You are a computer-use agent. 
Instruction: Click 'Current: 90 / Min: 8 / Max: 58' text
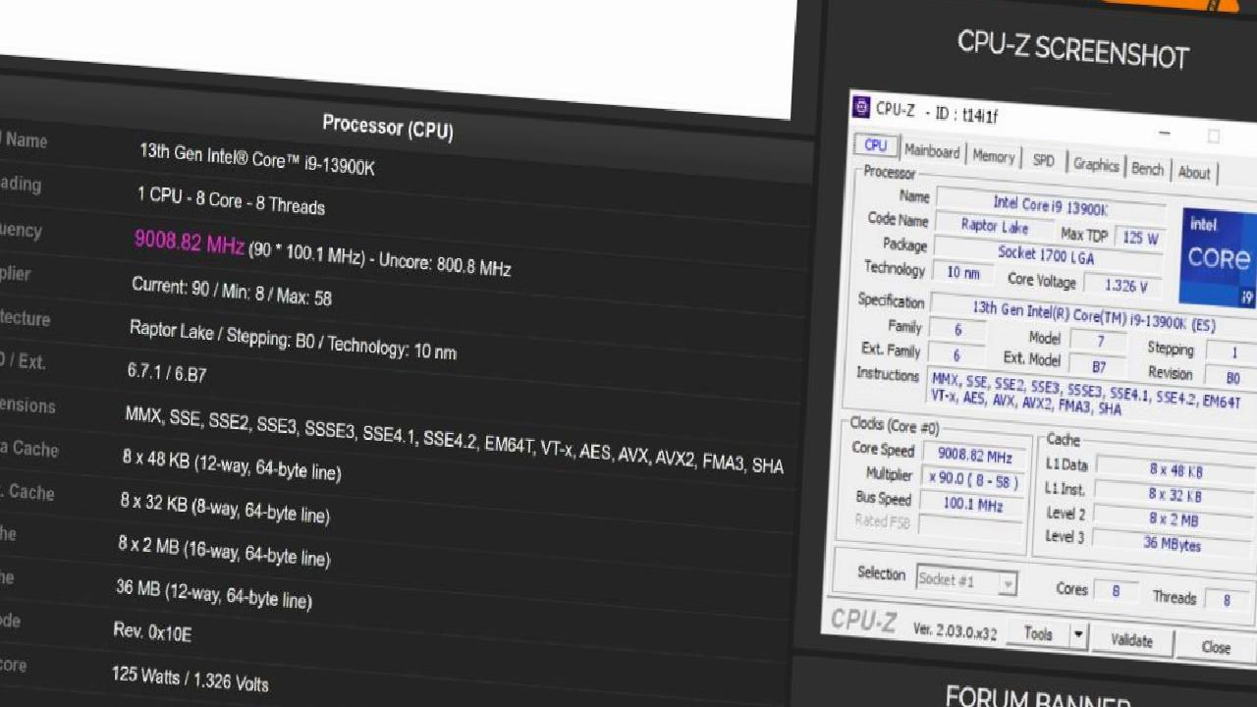click(232, 290)
